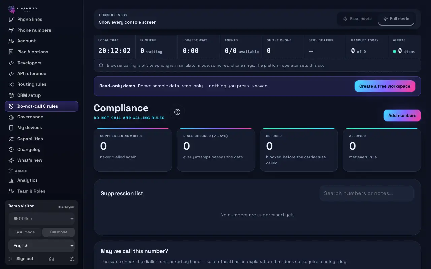Sign out of the demo account
This screenshot has width=431, height=269.
(21, 259)
